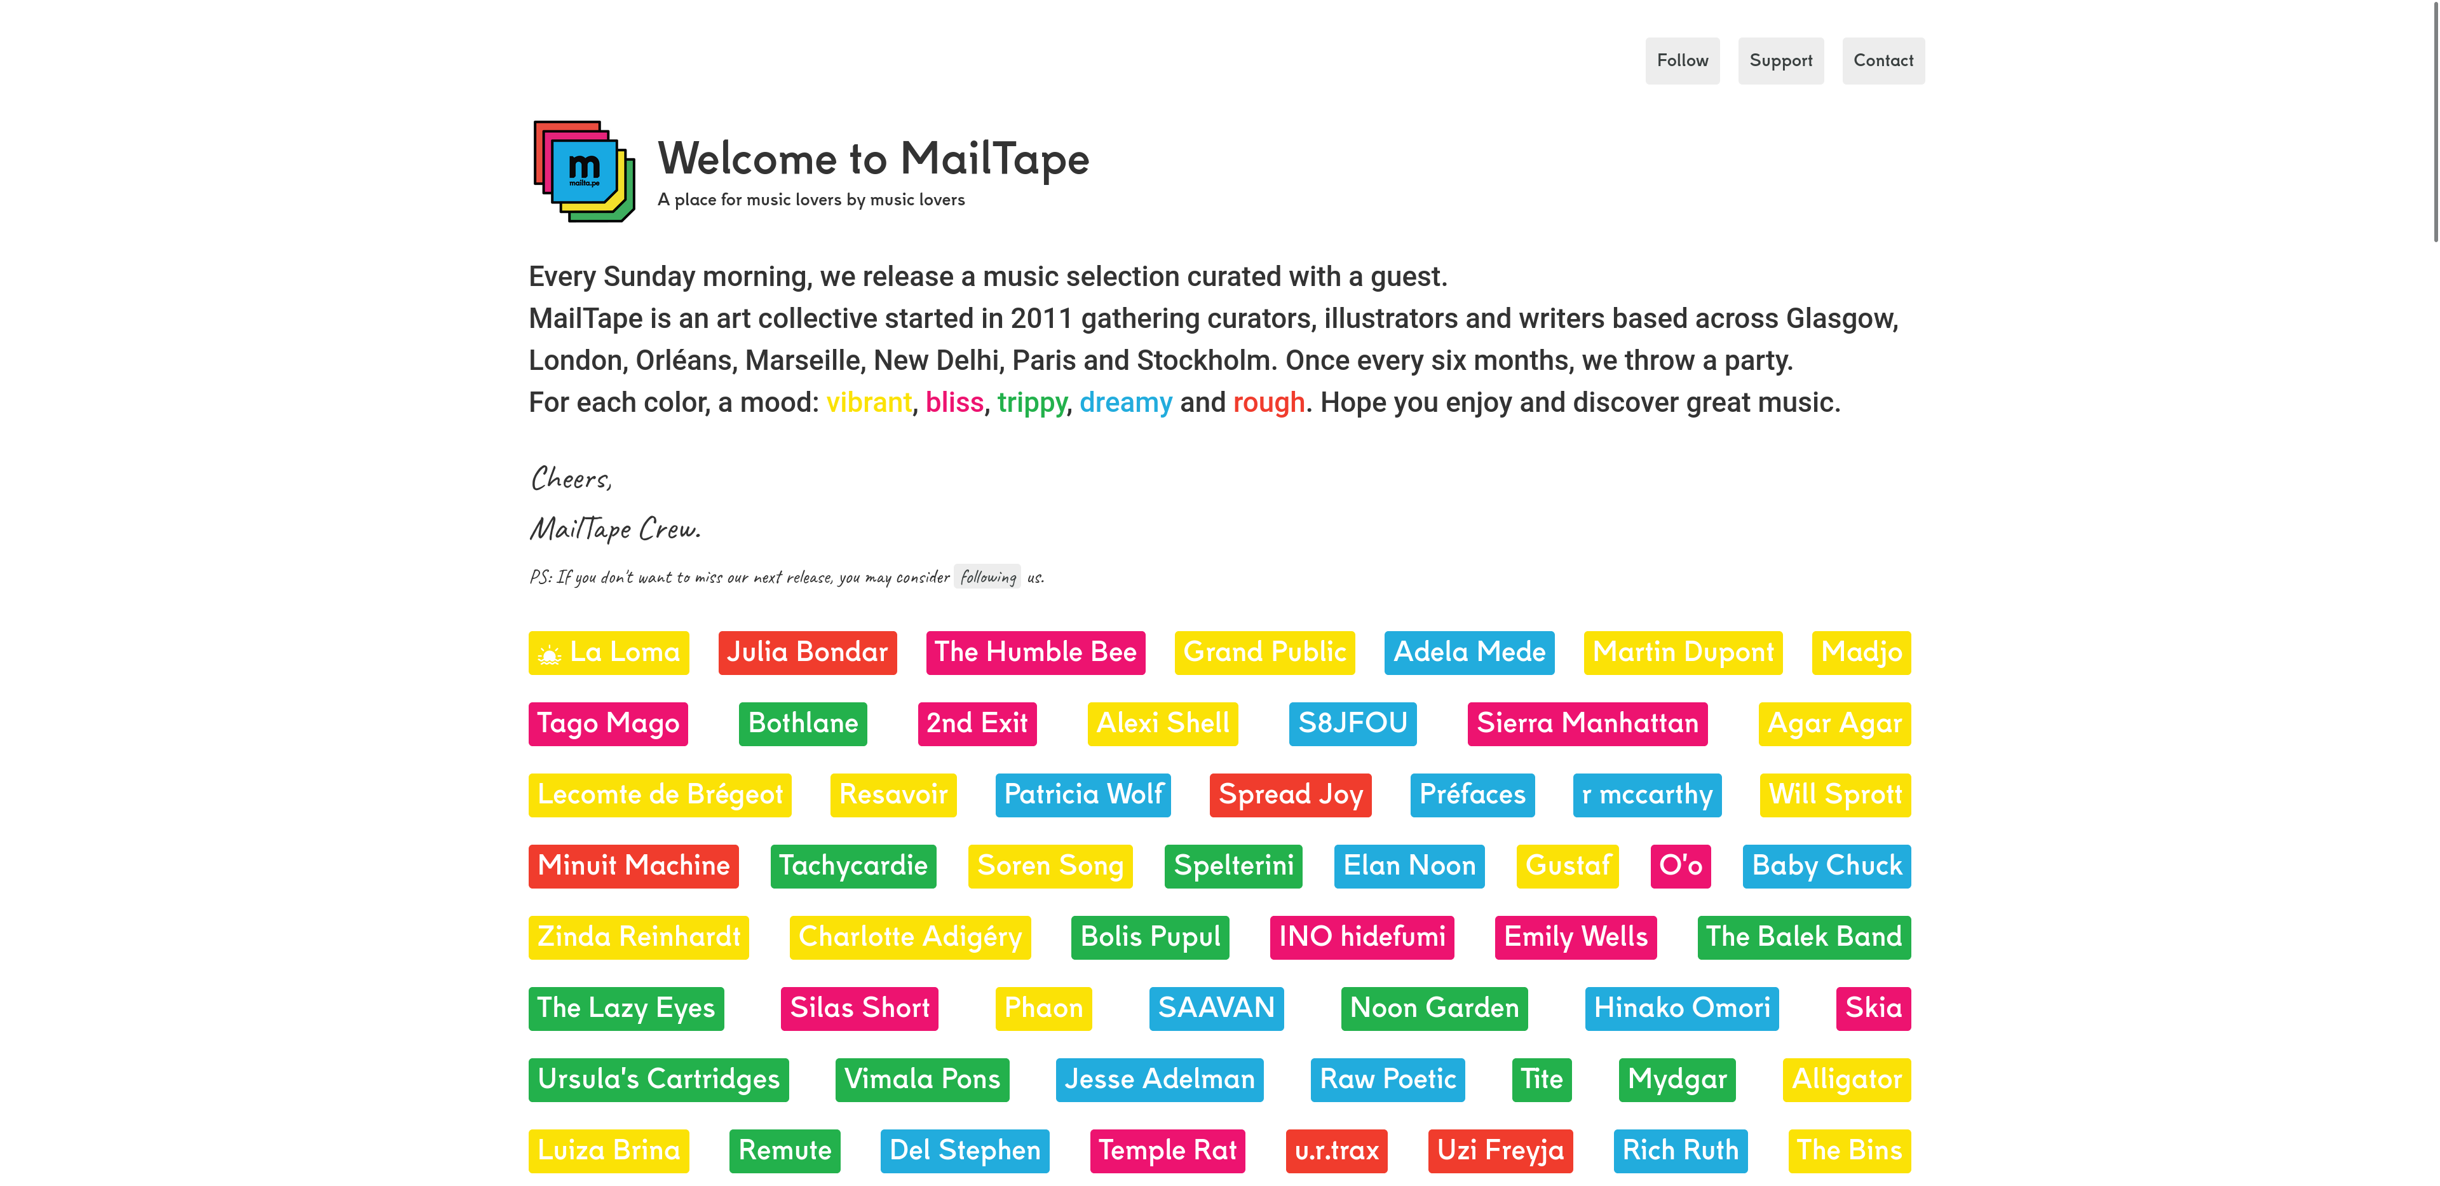Open the Support button in header
Viewport: 2440px width, 1186px height.
click(1780, 60)
